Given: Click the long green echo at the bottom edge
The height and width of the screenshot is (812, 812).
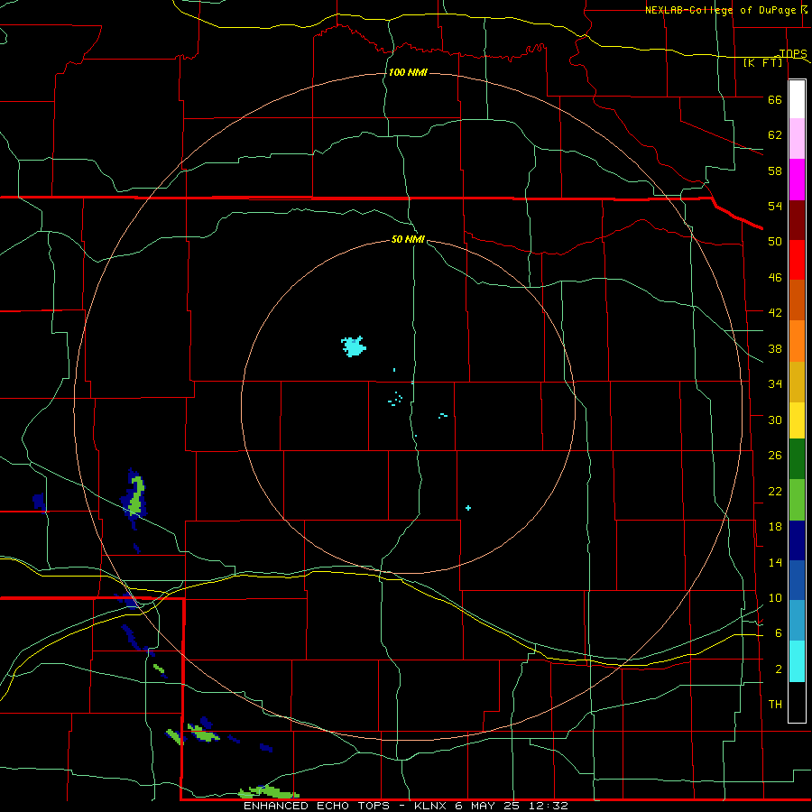Looking at the screenshot, I should [268, 792].
